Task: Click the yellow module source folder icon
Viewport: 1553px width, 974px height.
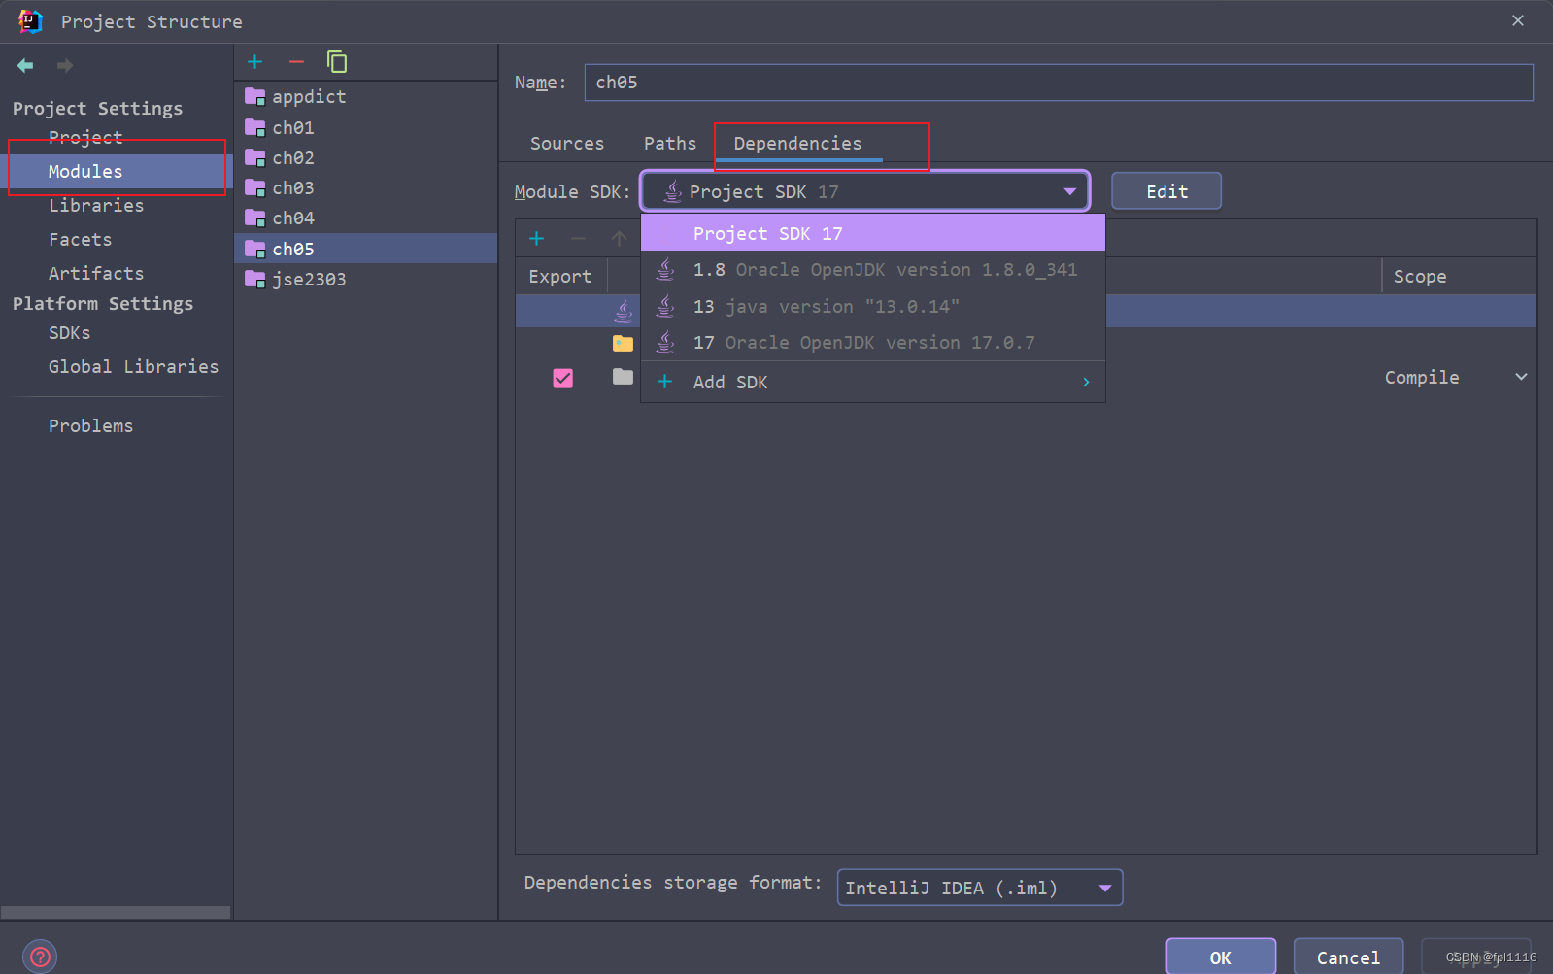Action: [624, 343]
